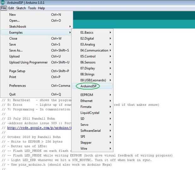195x170 pixels.
Task: Click the Arduino logo icon in title bar
Action: 3,3
